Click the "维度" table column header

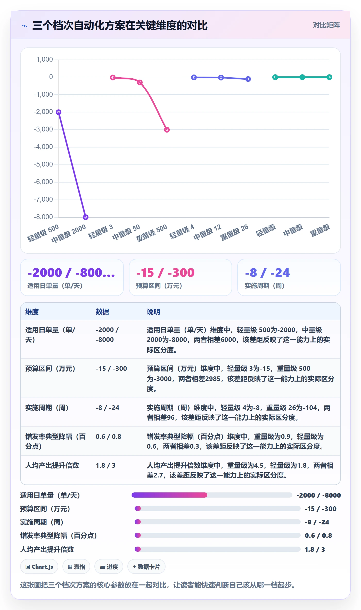32,312
